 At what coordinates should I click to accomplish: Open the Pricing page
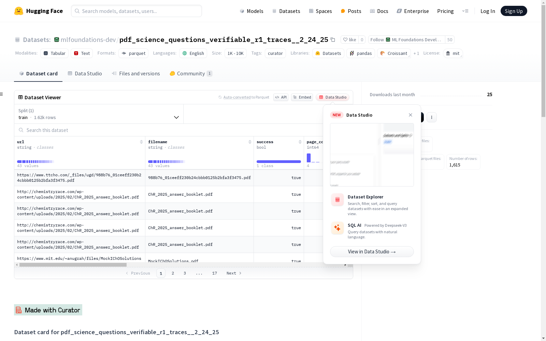pyautogui.click(x=445, y=11)
